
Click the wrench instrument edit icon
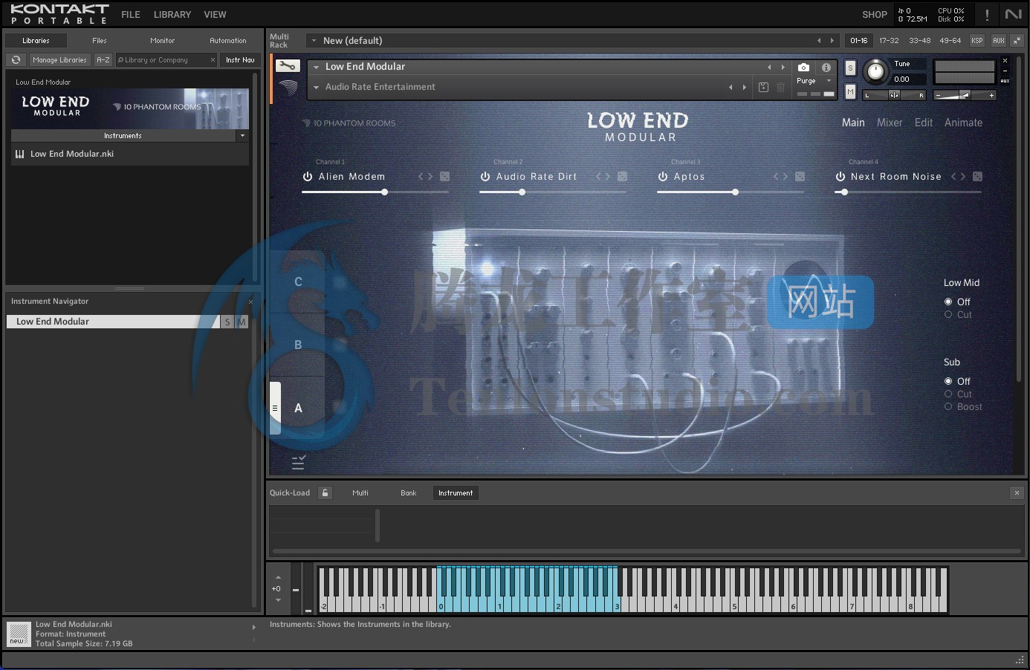click(288, 66)
